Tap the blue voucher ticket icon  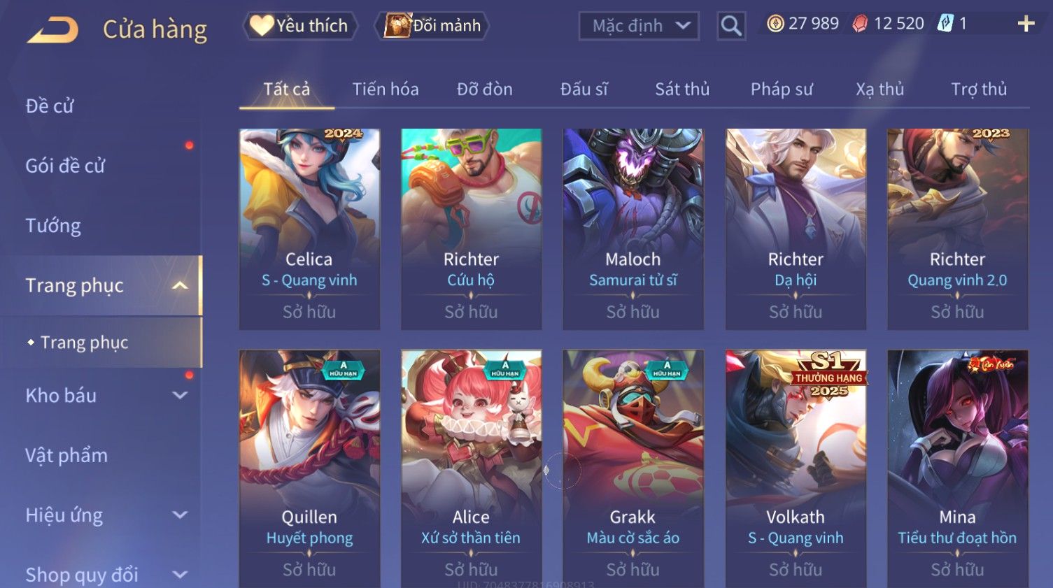point(945,24)
